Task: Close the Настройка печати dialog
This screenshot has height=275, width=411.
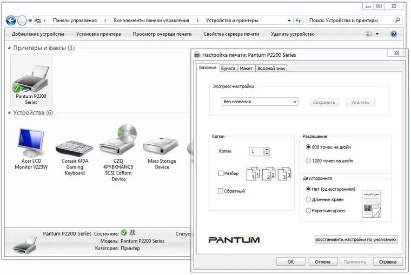Action: coord(396,52)
